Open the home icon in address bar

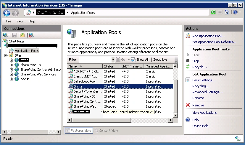(227, 12)
